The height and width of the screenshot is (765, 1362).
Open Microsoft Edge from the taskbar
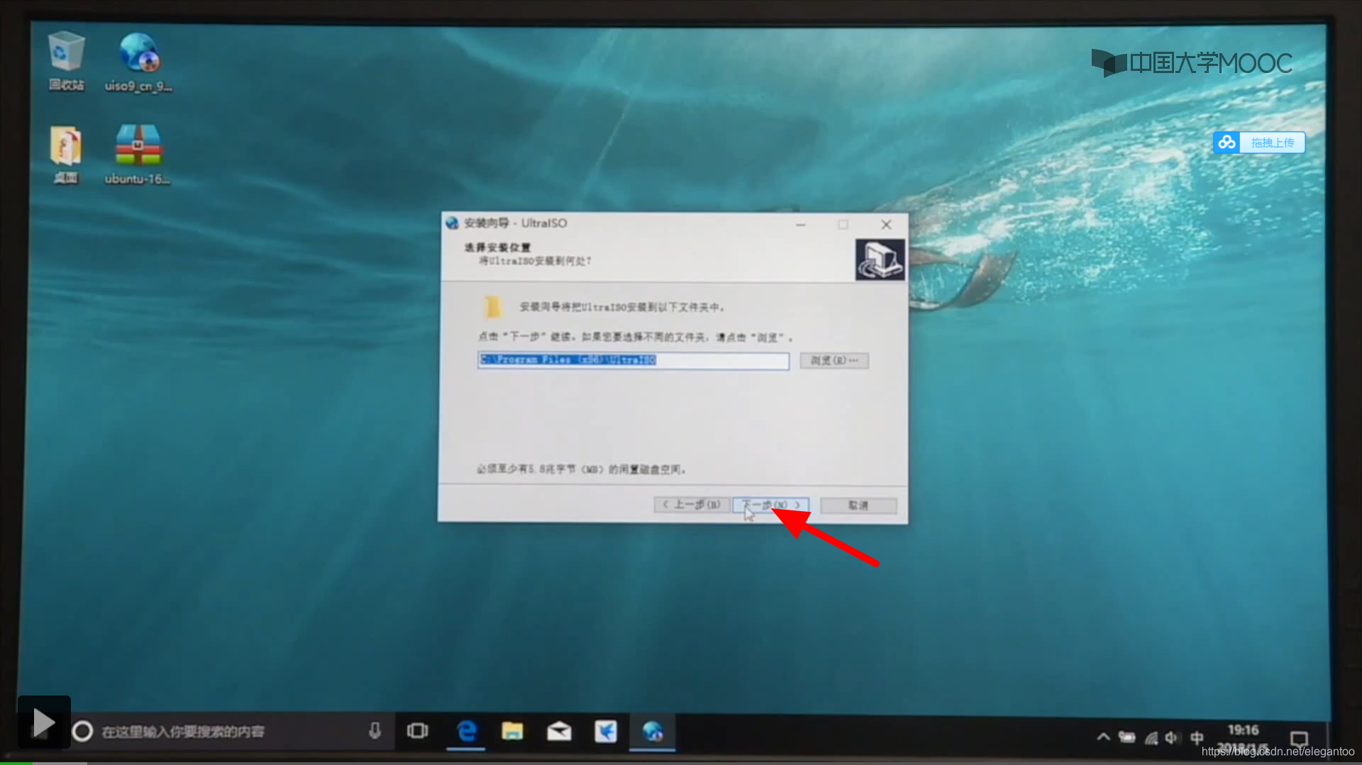pos(466,732)
